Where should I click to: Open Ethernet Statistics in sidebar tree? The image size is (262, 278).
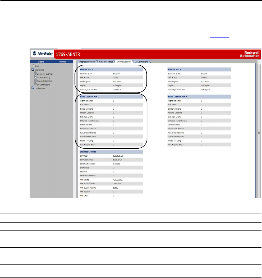pyautogui.click(x=44, y=81)
